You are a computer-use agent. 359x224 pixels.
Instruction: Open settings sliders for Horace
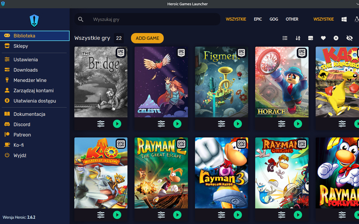[x=282, y=124]
